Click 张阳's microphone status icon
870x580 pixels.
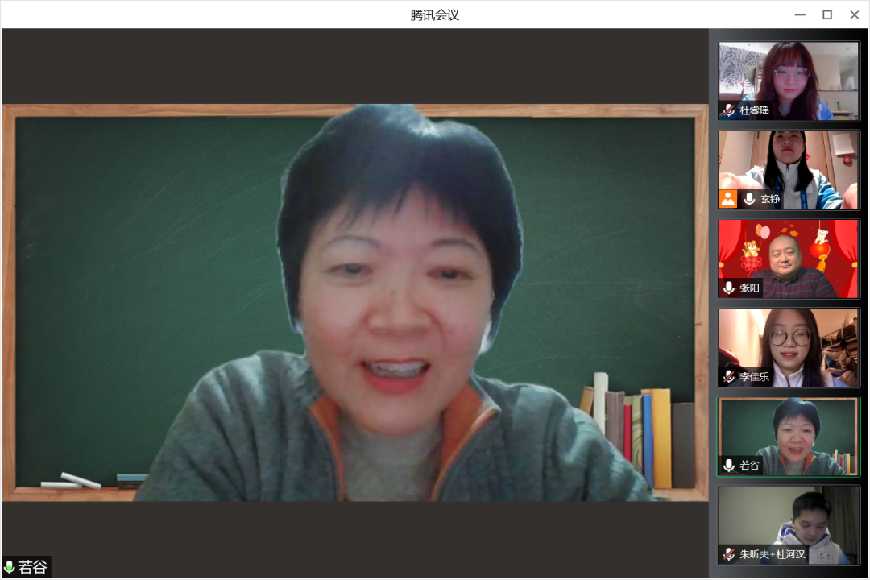coord(729,288)
